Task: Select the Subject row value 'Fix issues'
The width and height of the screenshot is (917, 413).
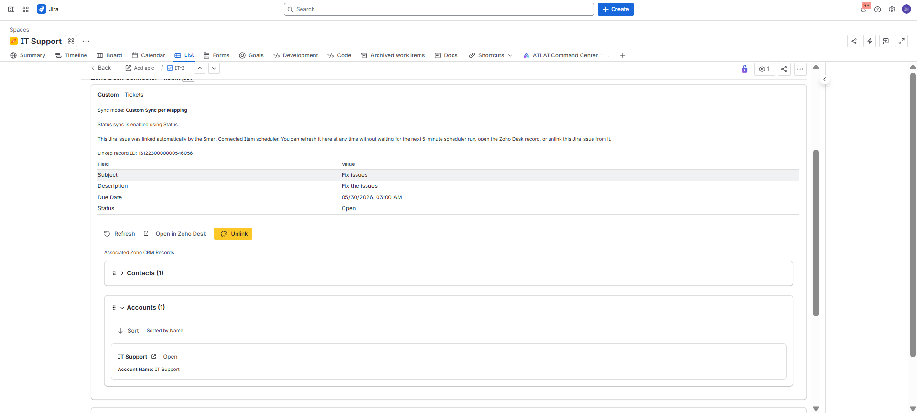Action: (355, 175)
